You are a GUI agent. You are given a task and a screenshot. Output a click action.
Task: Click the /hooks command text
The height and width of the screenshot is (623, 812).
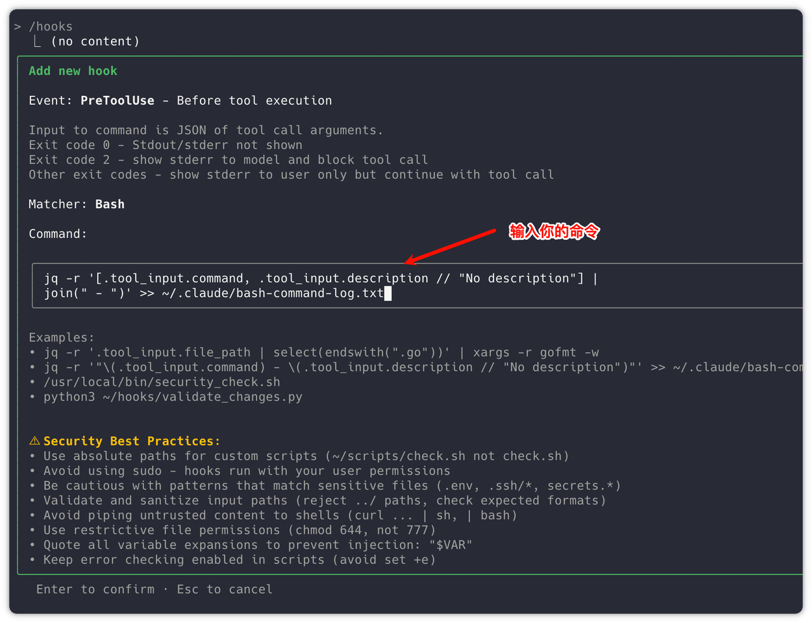(x=51, y=27)
